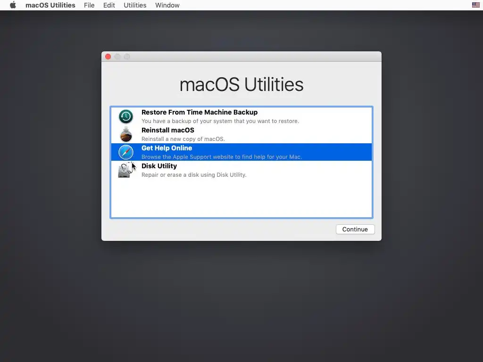
Task: Click 'You have a backup of your system' description
Action: click(220, 121)
